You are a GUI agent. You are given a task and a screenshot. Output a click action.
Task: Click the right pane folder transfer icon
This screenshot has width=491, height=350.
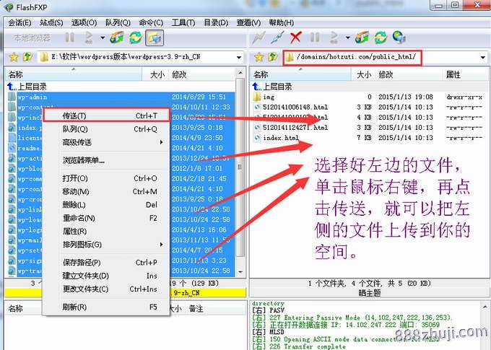[x=362, y=38]
